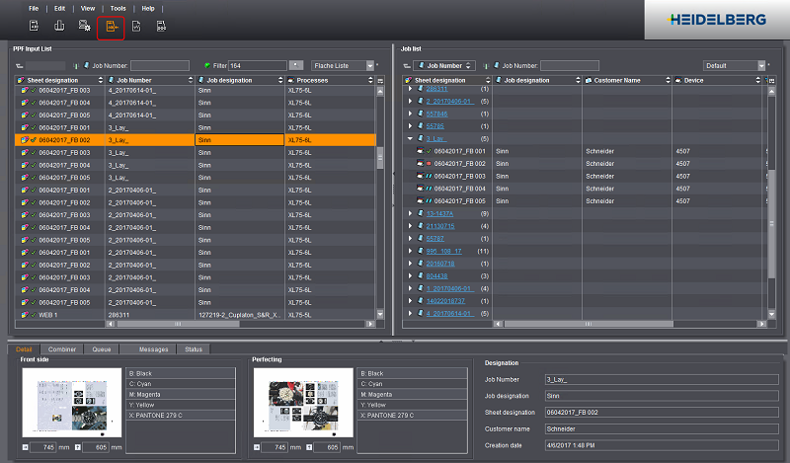Click the last toolbar document icon
The image size is (790, 463).
coord(161,28)
